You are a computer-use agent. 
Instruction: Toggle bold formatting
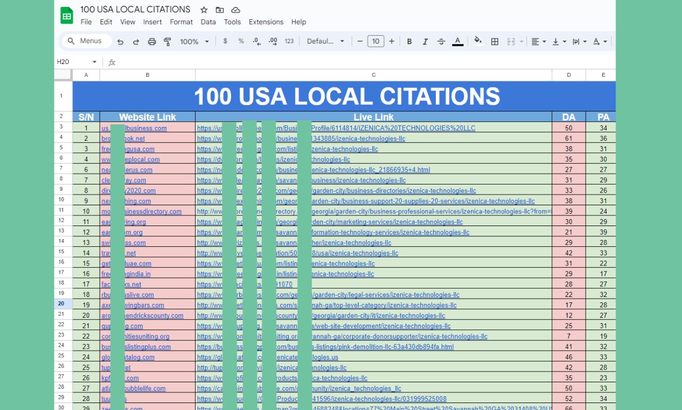click(x=409, y=42)
